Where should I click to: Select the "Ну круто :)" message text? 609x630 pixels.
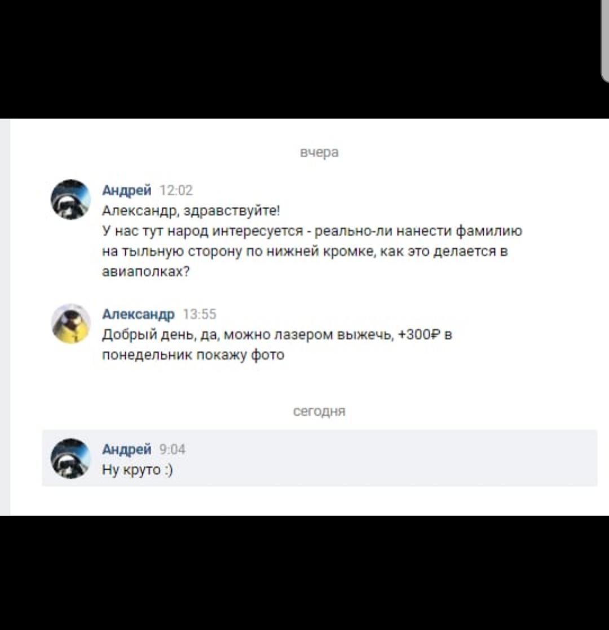tap(138, 469)
